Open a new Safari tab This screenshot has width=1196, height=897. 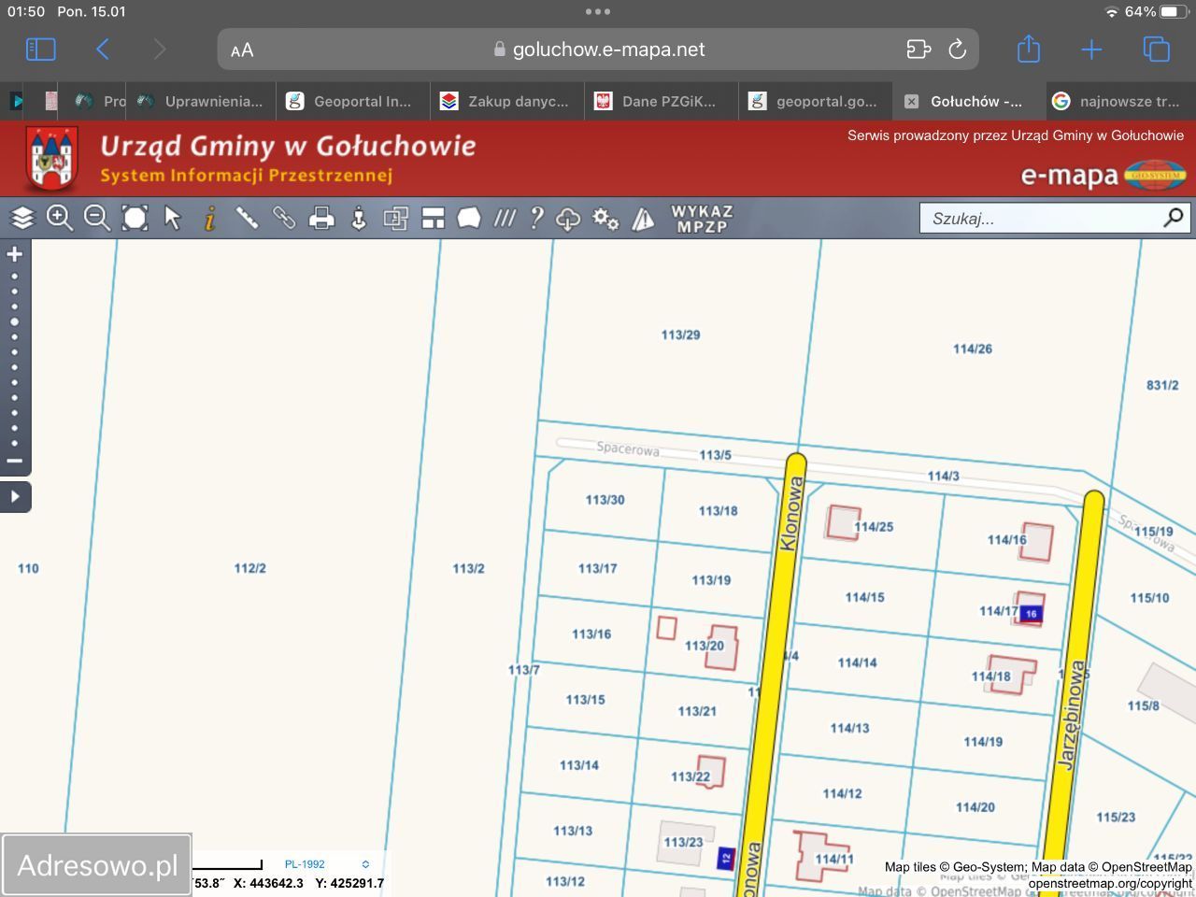coord(1091,50)
